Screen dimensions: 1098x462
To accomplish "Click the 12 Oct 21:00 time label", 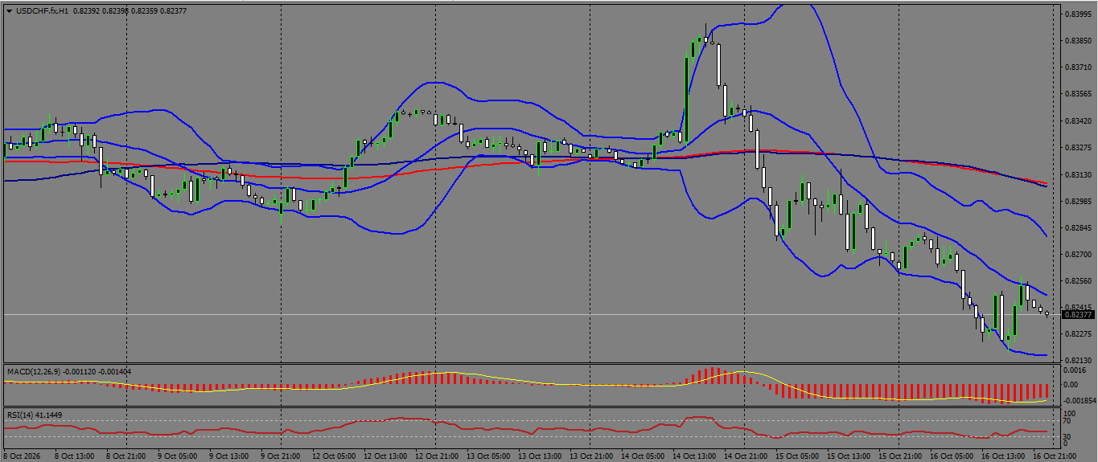I will pyautogui.click(x=437, y=456).
